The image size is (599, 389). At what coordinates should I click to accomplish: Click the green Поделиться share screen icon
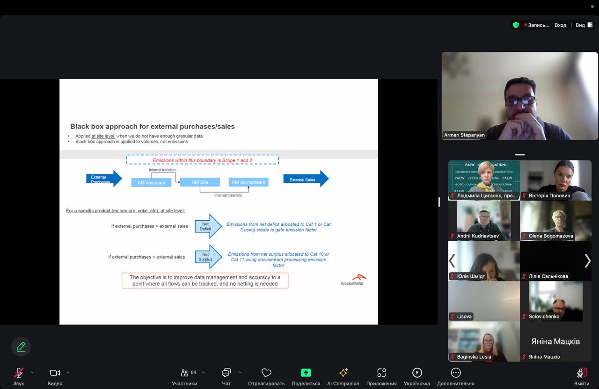tap(306, 373)
